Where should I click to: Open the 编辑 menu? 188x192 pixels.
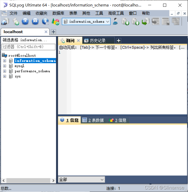(26, 13)
